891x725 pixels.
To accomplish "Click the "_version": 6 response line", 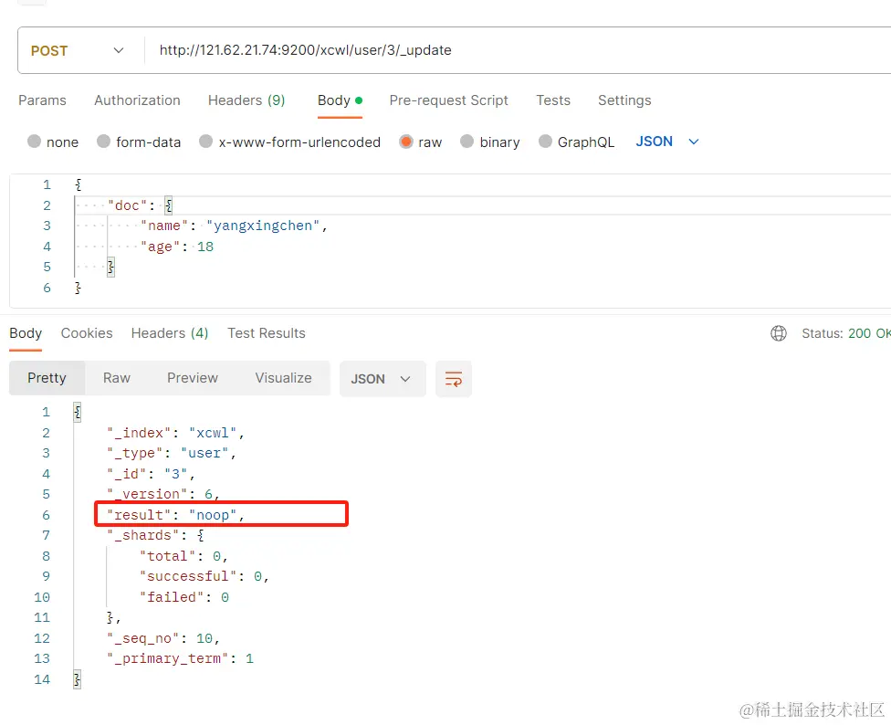I will 163,494.
